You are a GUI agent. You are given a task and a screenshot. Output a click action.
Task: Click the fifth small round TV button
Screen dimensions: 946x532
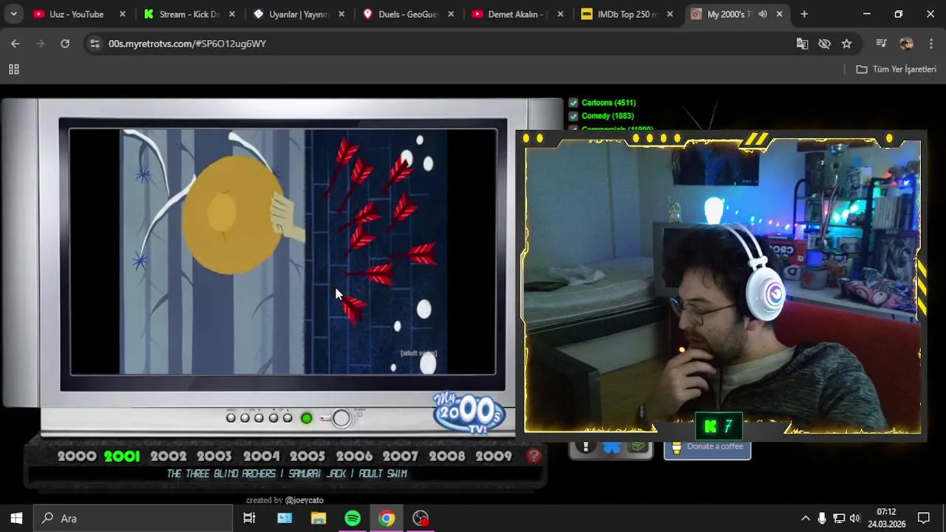pos(287,418)
